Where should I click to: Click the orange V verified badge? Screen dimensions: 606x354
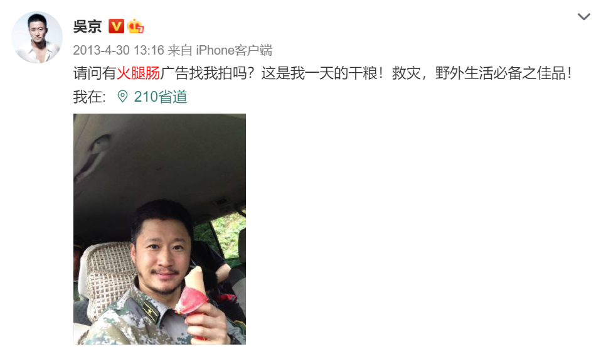click(x=116, y=26)
